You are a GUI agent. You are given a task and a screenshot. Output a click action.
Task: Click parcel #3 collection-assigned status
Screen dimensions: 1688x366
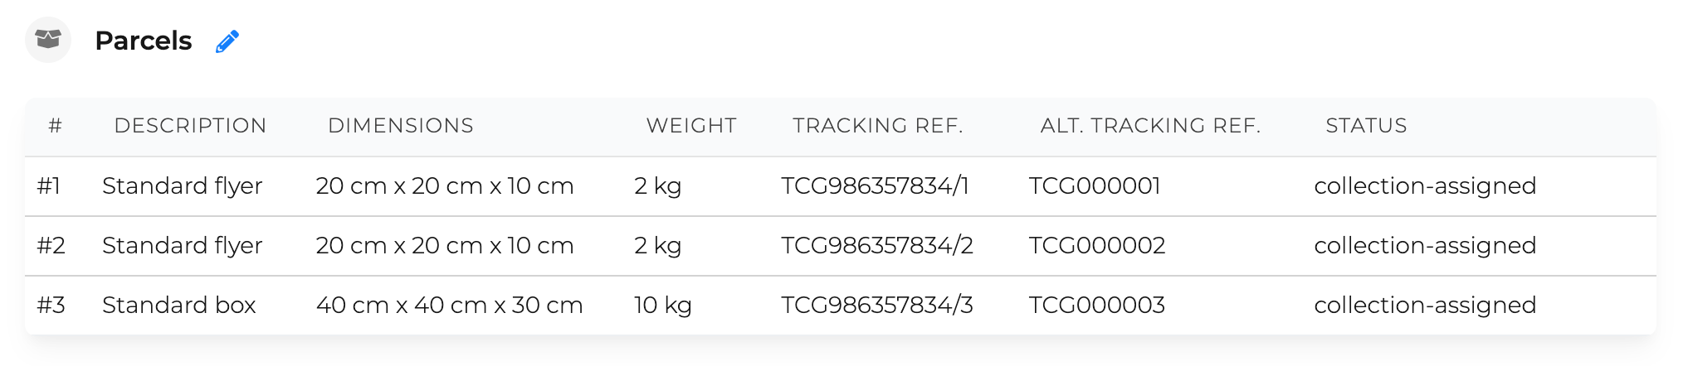(1425, 305)
